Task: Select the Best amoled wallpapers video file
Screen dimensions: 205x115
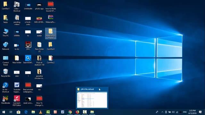Action: [x=28, y=87]
